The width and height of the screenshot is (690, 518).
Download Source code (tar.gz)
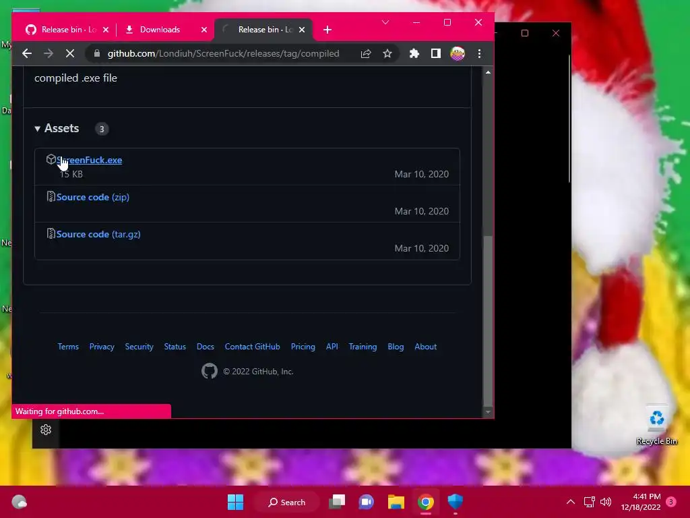click(98, 234)
